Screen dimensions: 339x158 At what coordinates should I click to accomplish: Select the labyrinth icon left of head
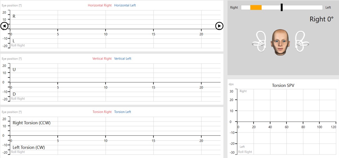tap(260, 42)
